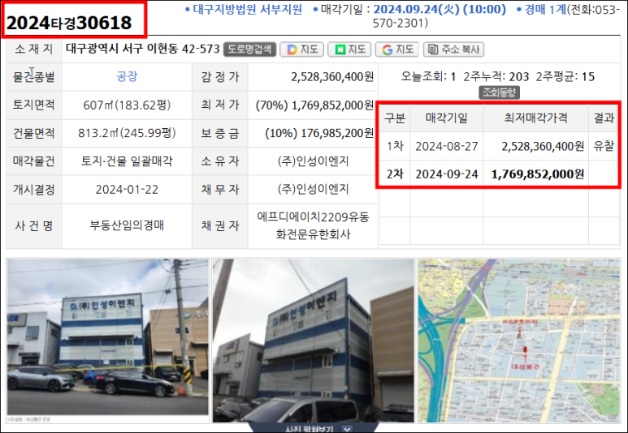Image resolution: width=628 pixels, height=433 pixels.
Task: Open the Daum 지도 map button
Action: (303, 49)
